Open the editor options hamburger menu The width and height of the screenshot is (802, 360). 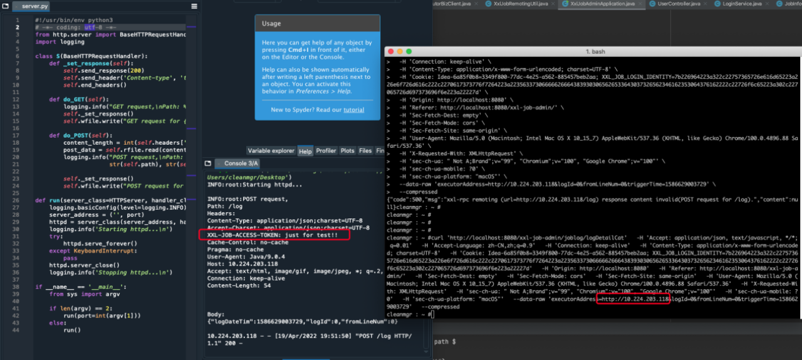(194, 6)
